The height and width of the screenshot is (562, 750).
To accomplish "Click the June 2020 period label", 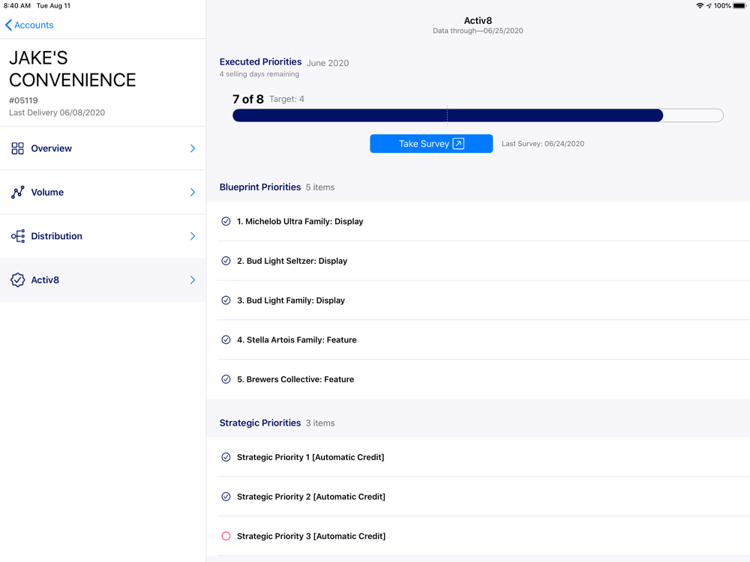I will pos(328,63).
